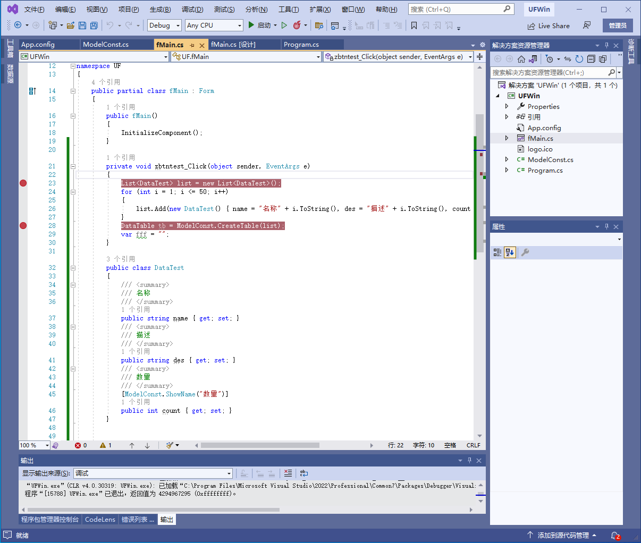Click the error count indicator showing 0
The image size is (641, 543).
coord(81,445)
